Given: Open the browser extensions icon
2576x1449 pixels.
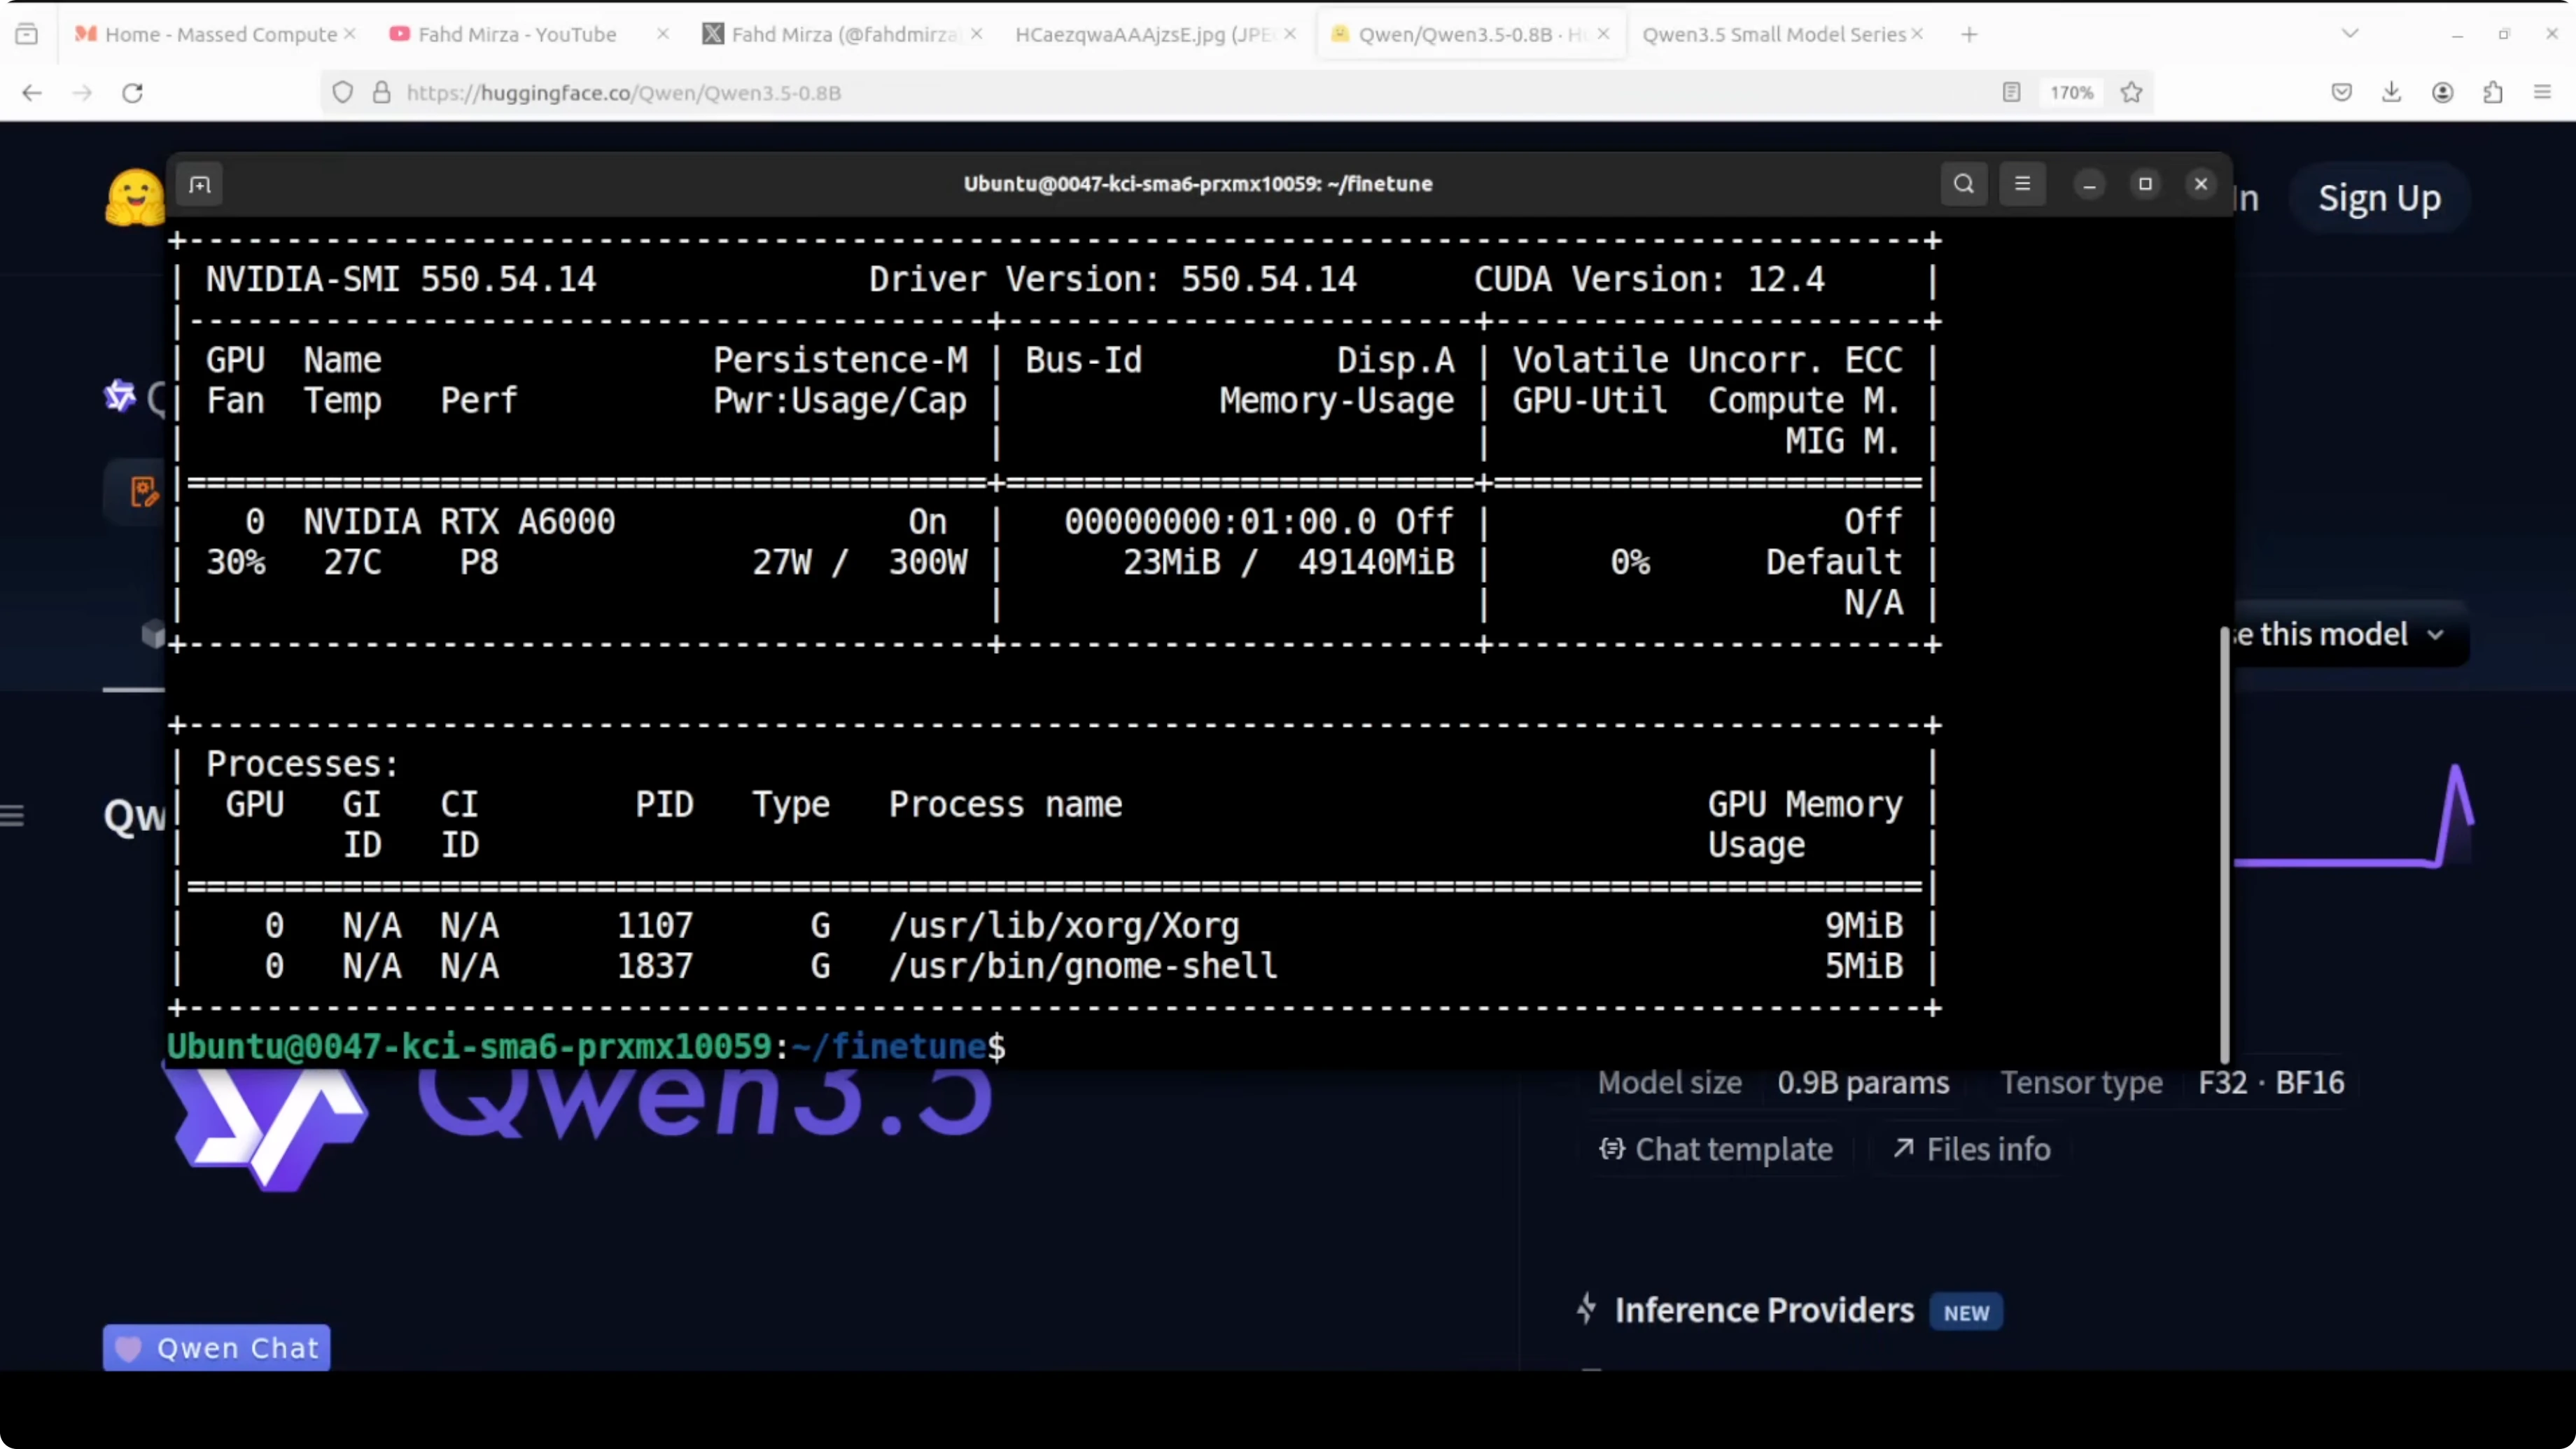Looking at the screenshot, I should coord(2493,92).
